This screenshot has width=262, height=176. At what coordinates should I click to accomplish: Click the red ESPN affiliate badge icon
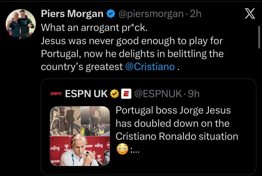tap(126, 94)
